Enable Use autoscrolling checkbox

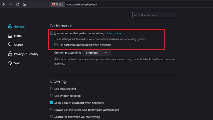pos(52,89)
